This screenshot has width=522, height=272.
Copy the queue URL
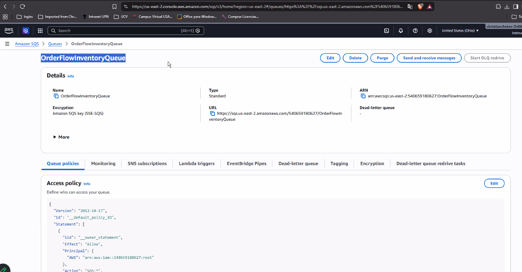213,113
